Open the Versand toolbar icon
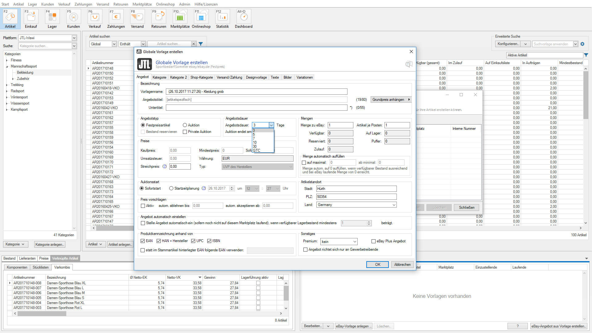Image resolution: width=592 pixels, height=333 pixels. click(137, 17)
